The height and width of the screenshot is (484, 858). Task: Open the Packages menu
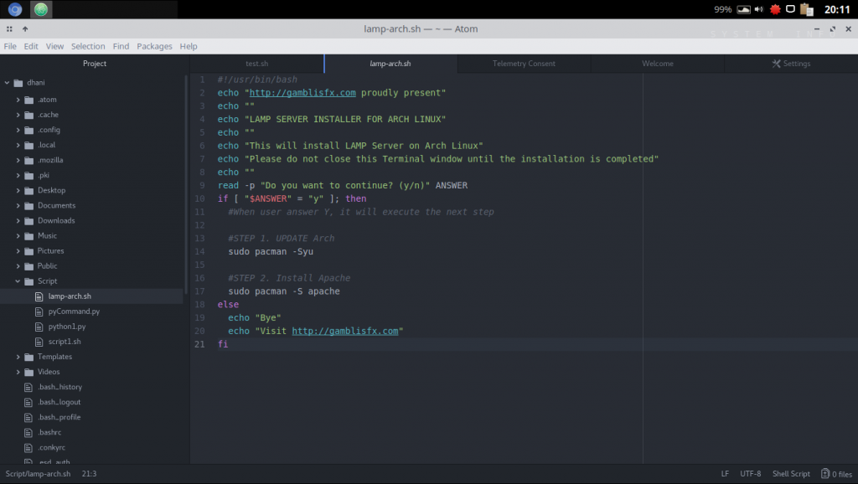[154, 46]
